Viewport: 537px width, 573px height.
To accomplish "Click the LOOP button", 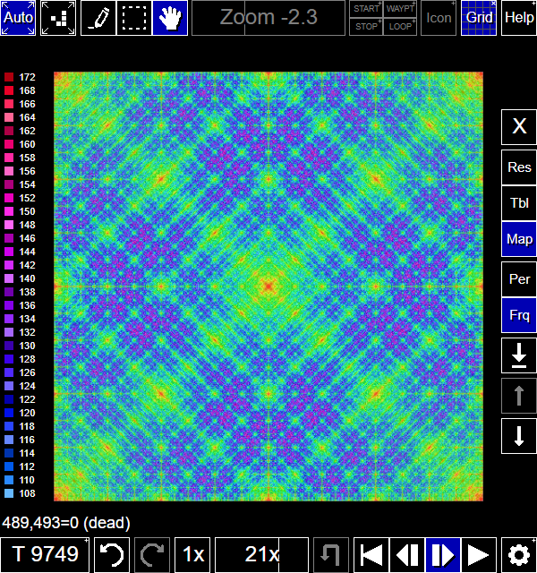I will coord(400,27).
